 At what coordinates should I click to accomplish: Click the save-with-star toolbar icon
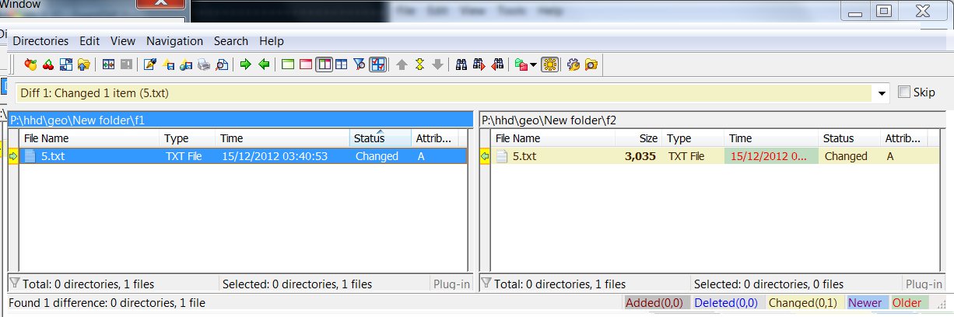pos(169,64)
